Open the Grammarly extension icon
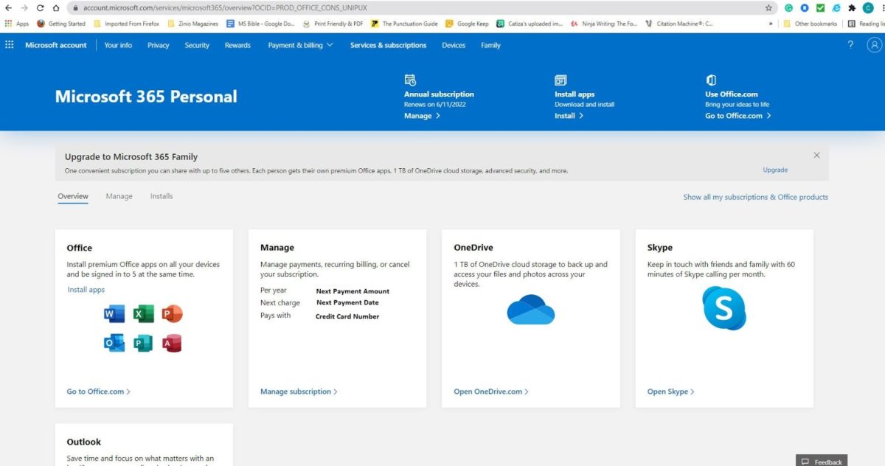This screenshot has width=885, height=466. pos(789,8)
